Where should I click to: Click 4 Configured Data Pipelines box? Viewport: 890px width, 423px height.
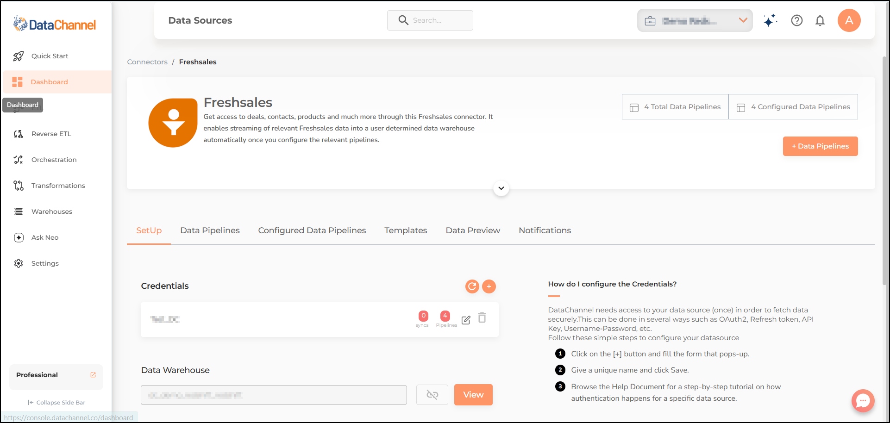(793, 107)
